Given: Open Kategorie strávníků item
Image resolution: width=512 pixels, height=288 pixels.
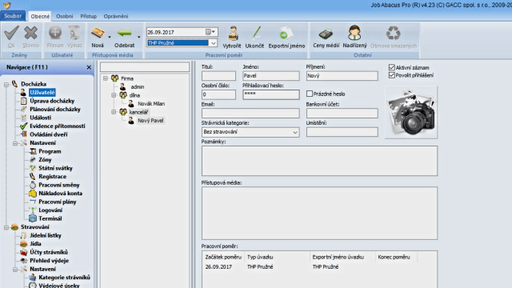Looking at the screenshot, I should click(64, 278).
